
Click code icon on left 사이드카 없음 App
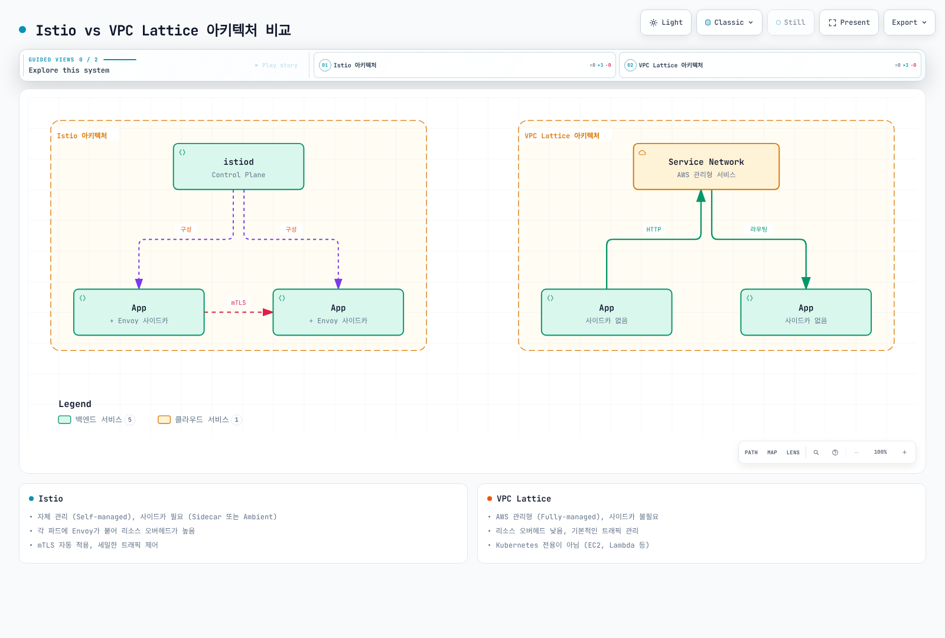coord(550,298)
